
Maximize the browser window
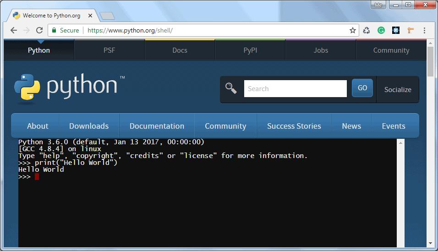point(408,5)
